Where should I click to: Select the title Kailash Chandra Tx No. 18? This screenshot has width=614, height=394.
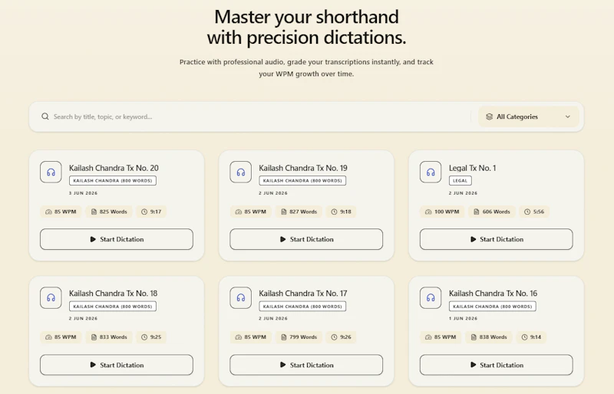click(113, 293)
